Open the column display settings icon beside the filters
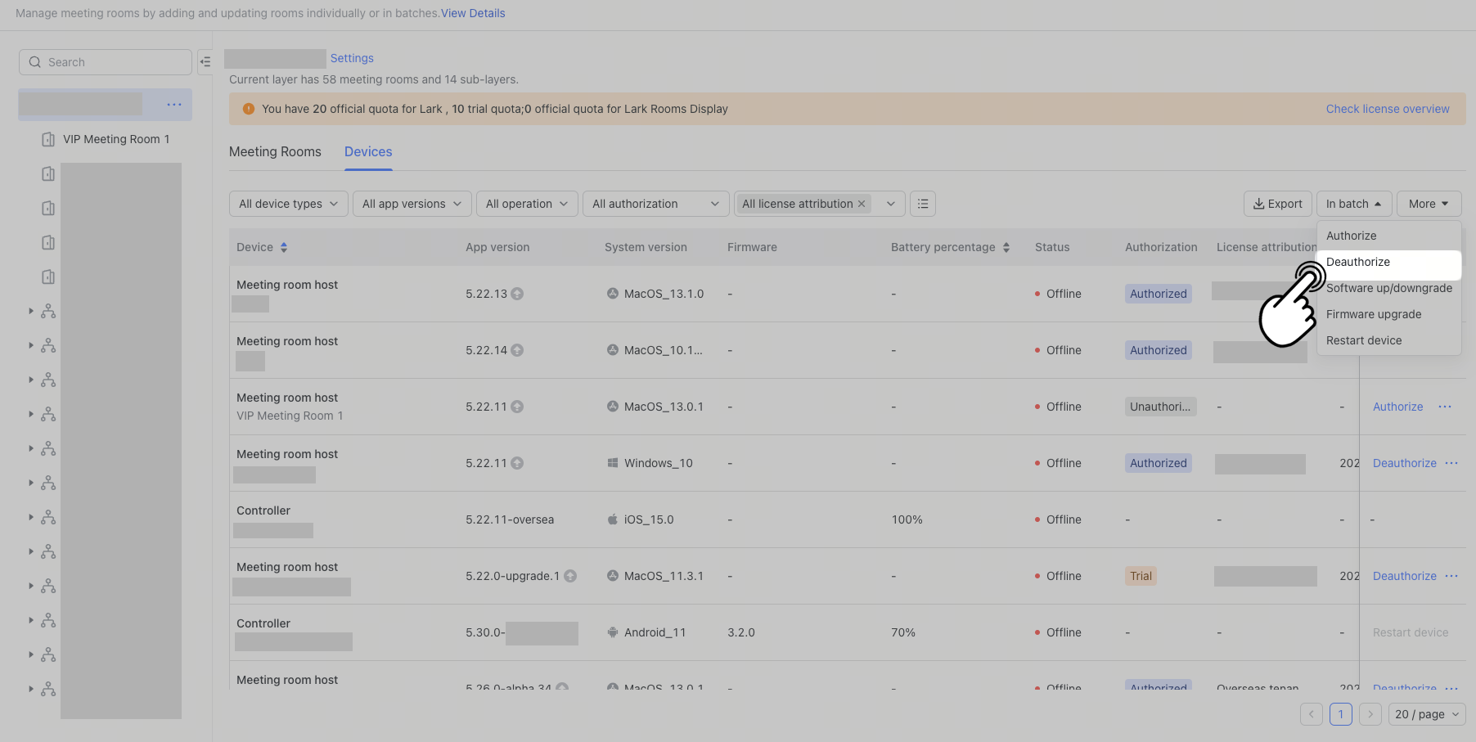1476x742 pixels. click(x=922, y=203)
